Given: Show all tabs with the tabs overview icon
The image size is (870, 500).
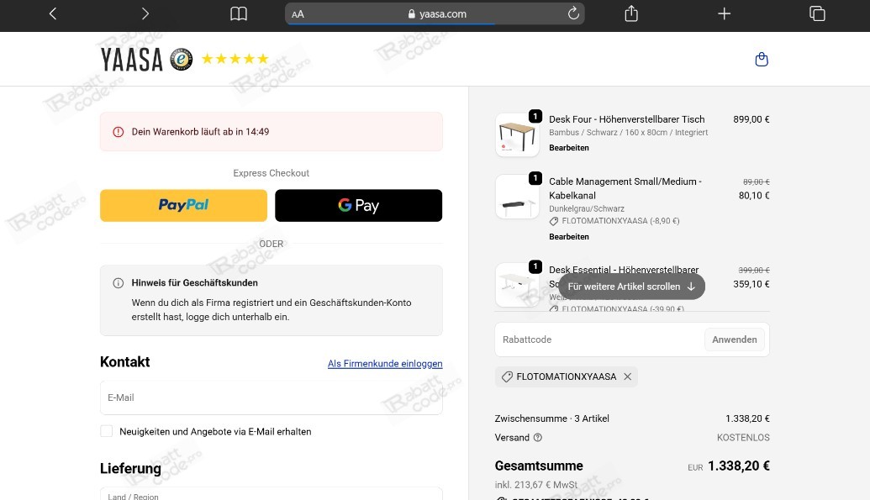Looking at the screenshot, I should [x=817, y=13].
